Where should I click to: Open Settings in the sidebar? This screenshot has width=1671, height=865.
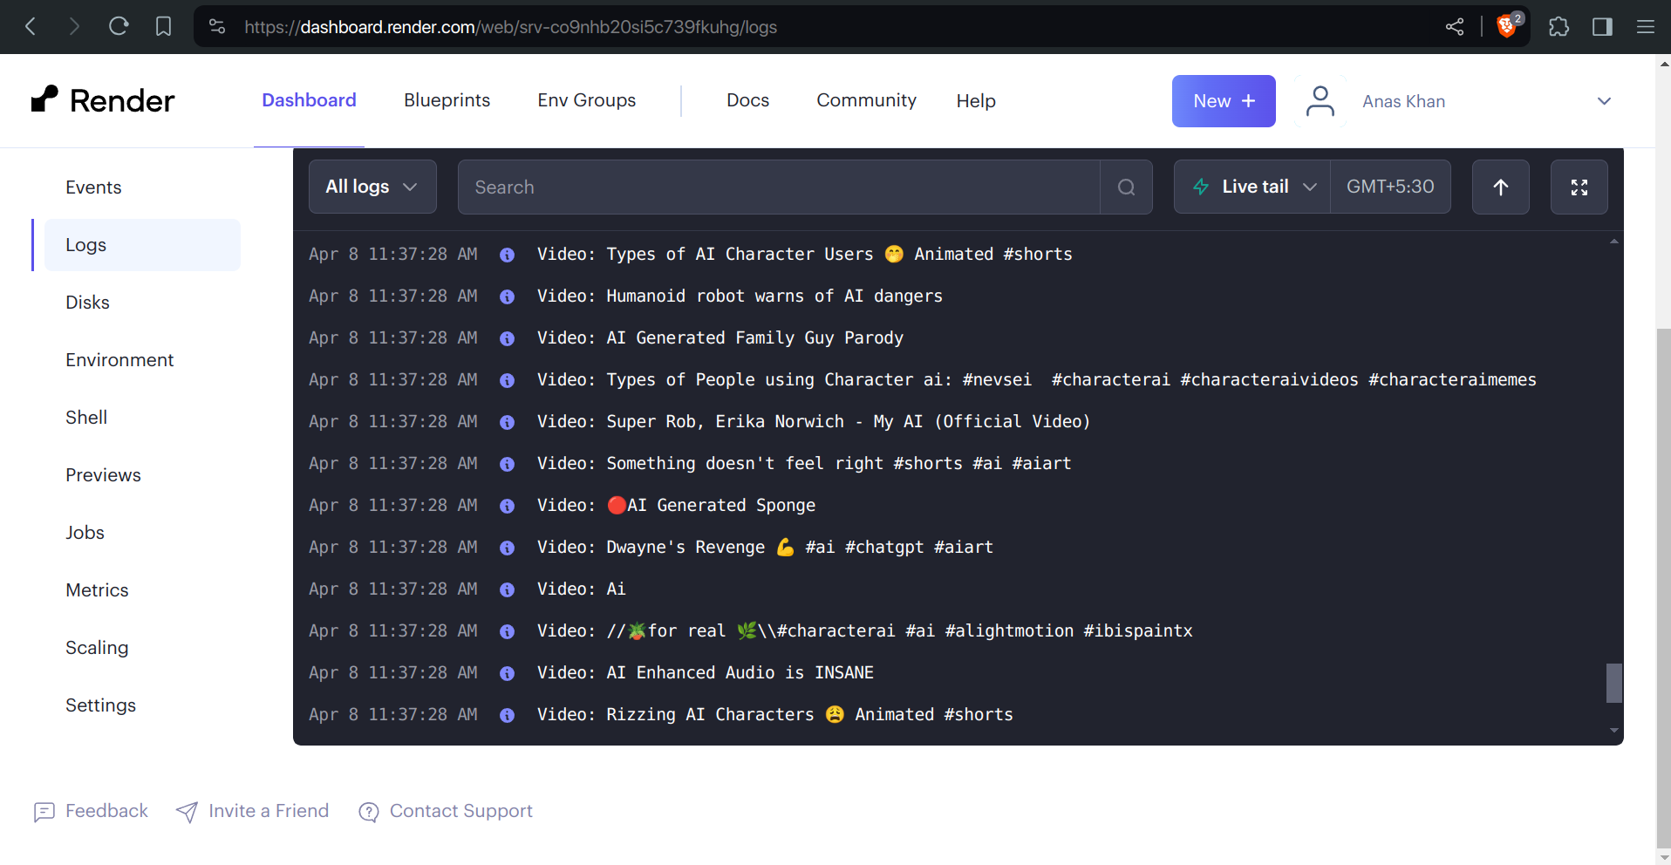point(100,705)
